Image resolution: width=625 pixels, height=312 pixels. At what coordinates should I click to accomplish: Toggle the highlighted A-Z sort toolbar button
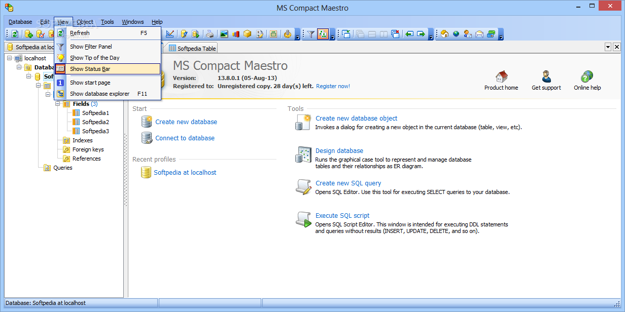tap(323, 34)
